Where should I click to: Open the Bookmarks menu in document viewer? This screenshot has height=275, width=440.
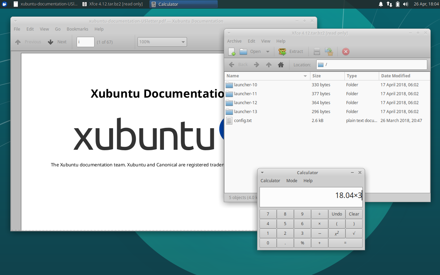pos(77,29)
